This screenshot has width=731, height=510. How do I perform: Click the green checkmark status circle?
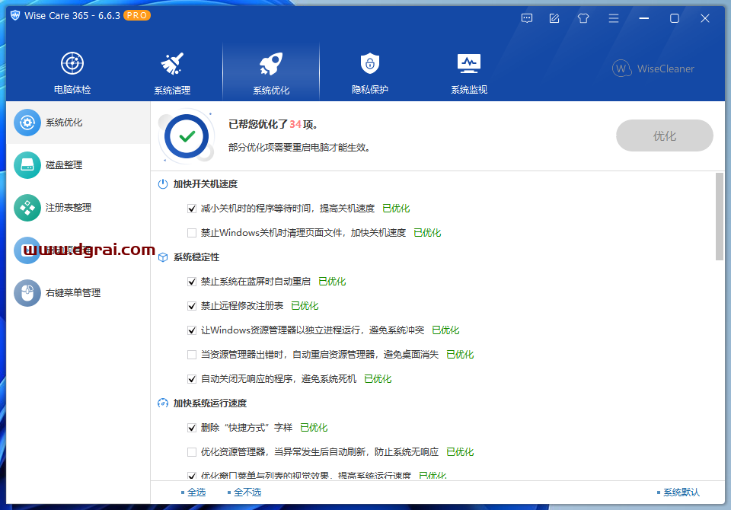pyautogui.click(x=187, y=136)
